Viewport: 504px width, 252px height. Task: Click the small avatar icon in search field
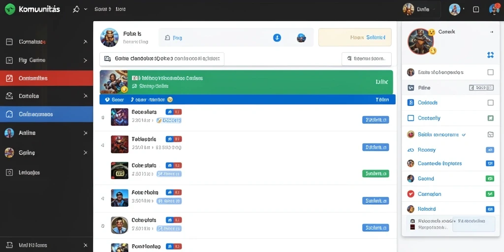coord(301,38)
